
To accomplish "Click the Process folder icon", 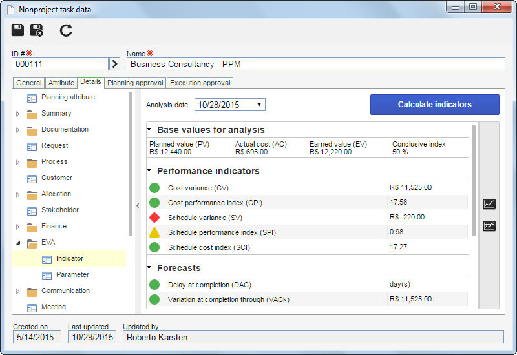I will pyautogui.click(x=32, y=163).
